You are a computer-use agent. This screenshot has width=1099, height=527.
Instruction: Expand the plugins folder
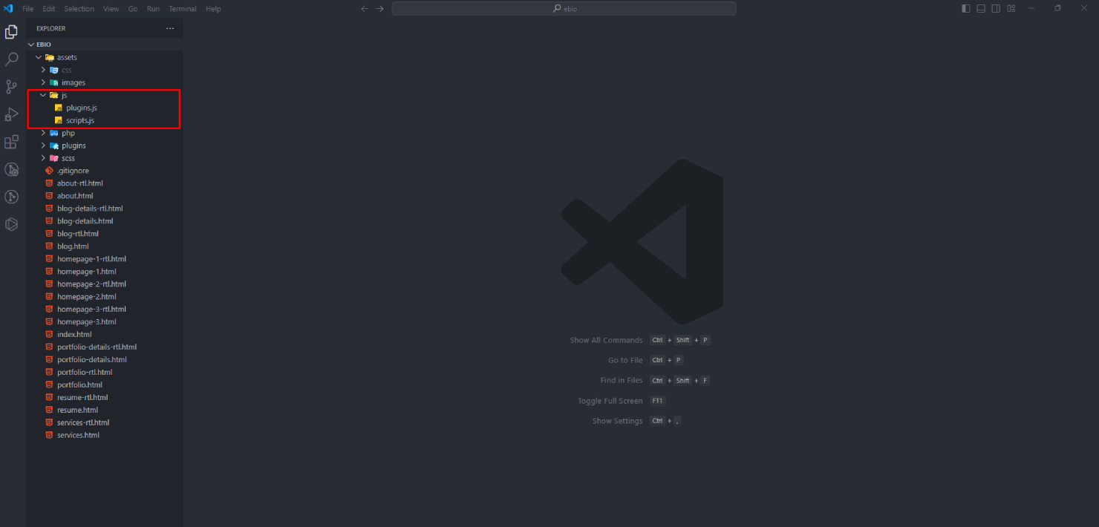[104, 145]
